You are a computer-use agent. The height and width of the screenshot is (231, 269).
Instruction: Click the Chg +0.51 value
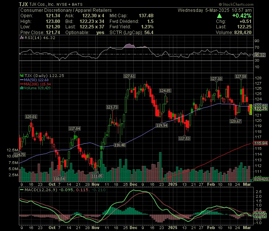(x=245, y=21)
